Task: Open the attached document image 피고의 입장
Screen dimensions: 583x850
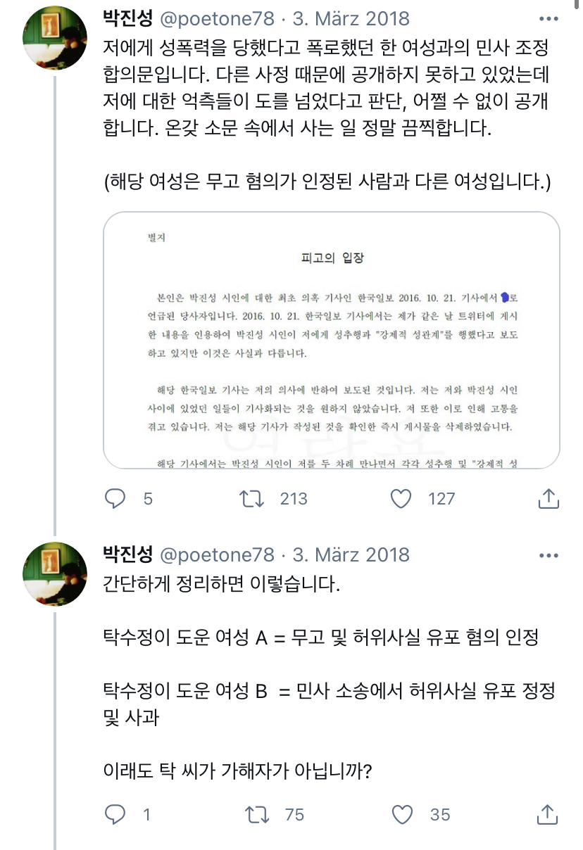Action: point(331,340)
